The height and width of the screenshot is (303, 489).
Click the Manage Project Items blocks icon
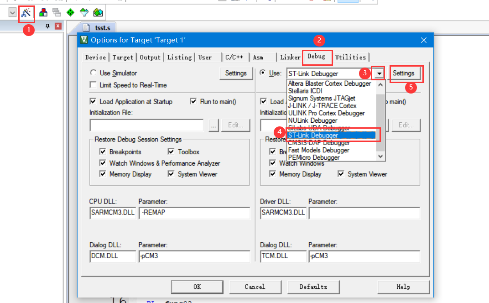pyautogui.click(x=43, y=12)
